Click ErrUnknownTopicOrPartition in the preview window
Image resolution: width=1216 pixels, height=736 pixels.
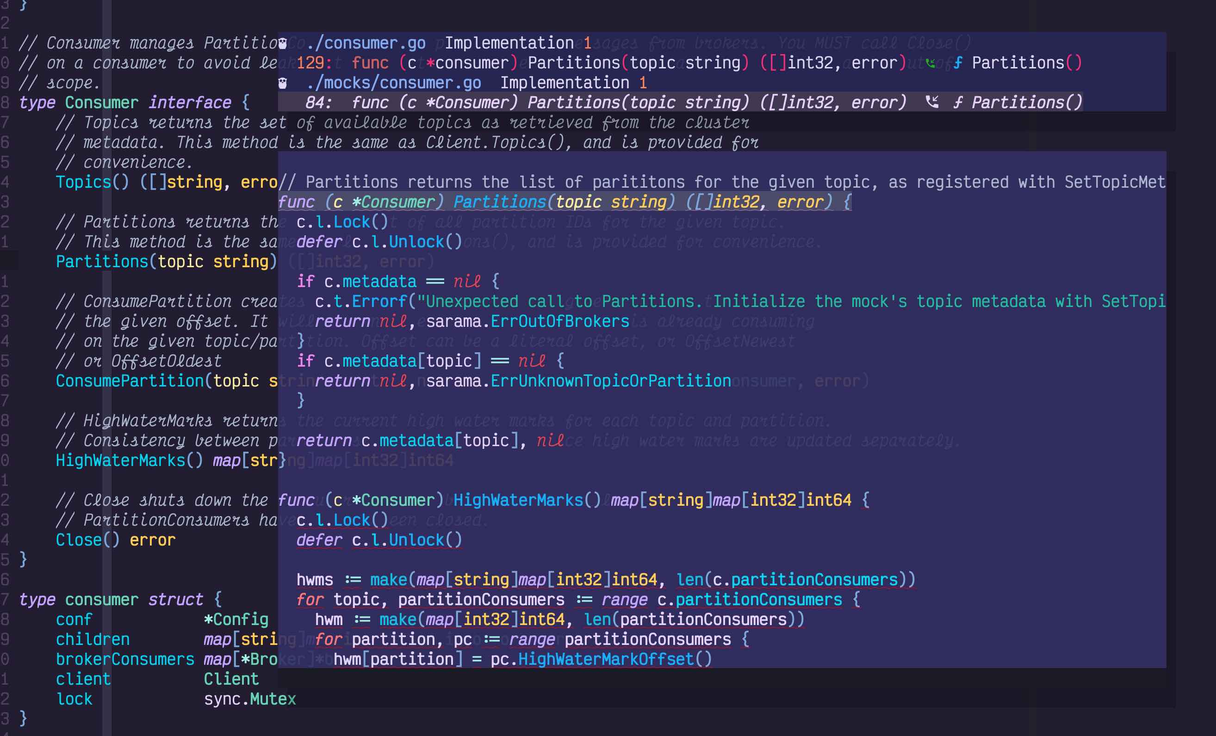pyautogui.click(x=610, y=381)
